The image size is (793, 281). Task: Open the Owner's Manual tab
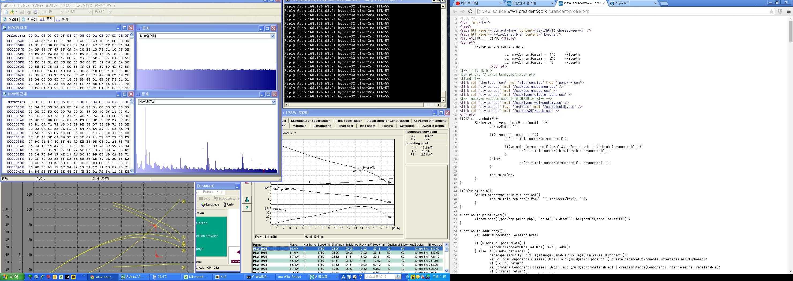click(x=433, y=126)
